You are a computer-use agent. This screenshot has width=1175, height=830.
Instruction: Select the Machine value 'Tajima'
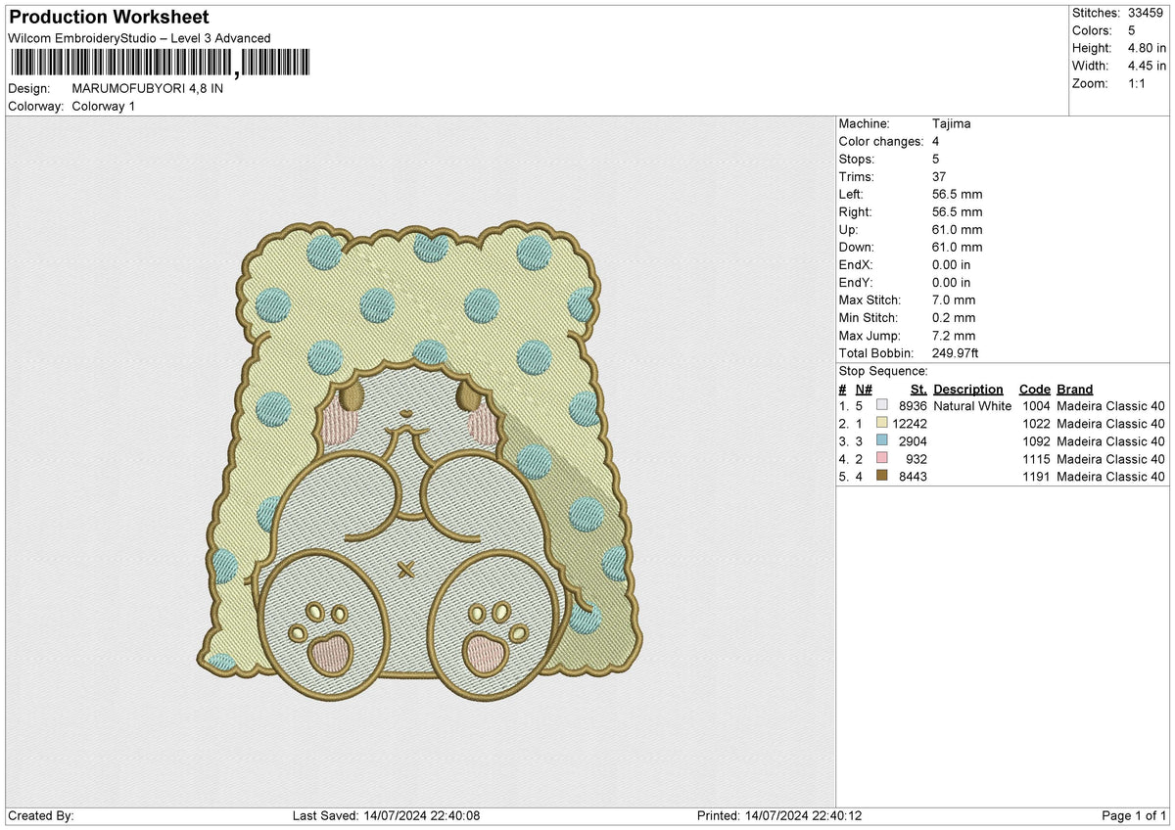click(952, 124)
